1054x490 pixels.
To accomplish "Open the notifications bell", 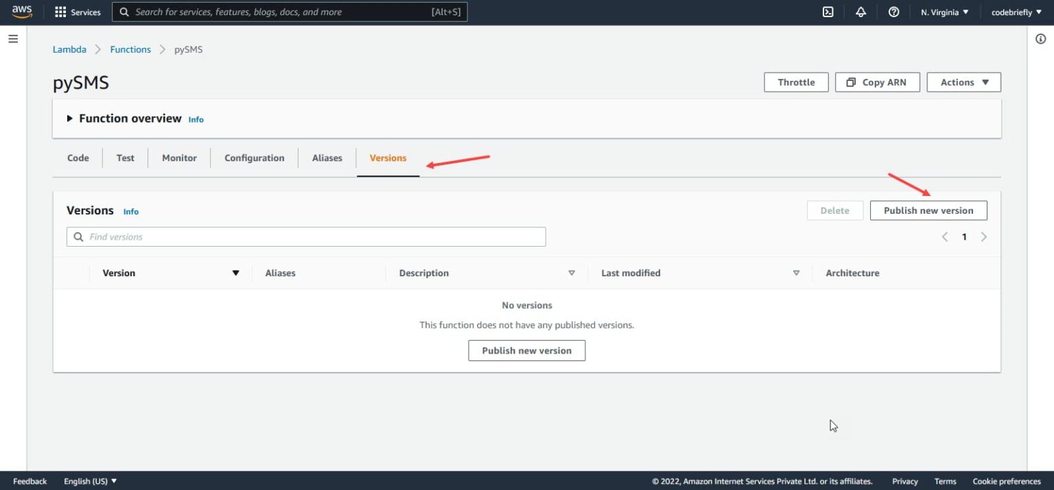I will 860,12.
